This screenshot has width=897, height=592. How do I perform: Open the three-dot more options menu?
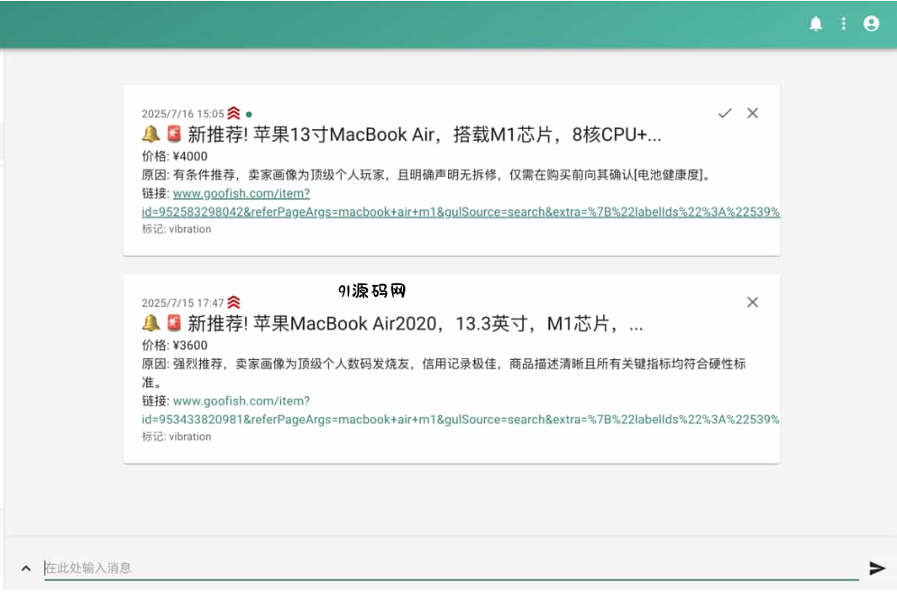click(843, 23)
